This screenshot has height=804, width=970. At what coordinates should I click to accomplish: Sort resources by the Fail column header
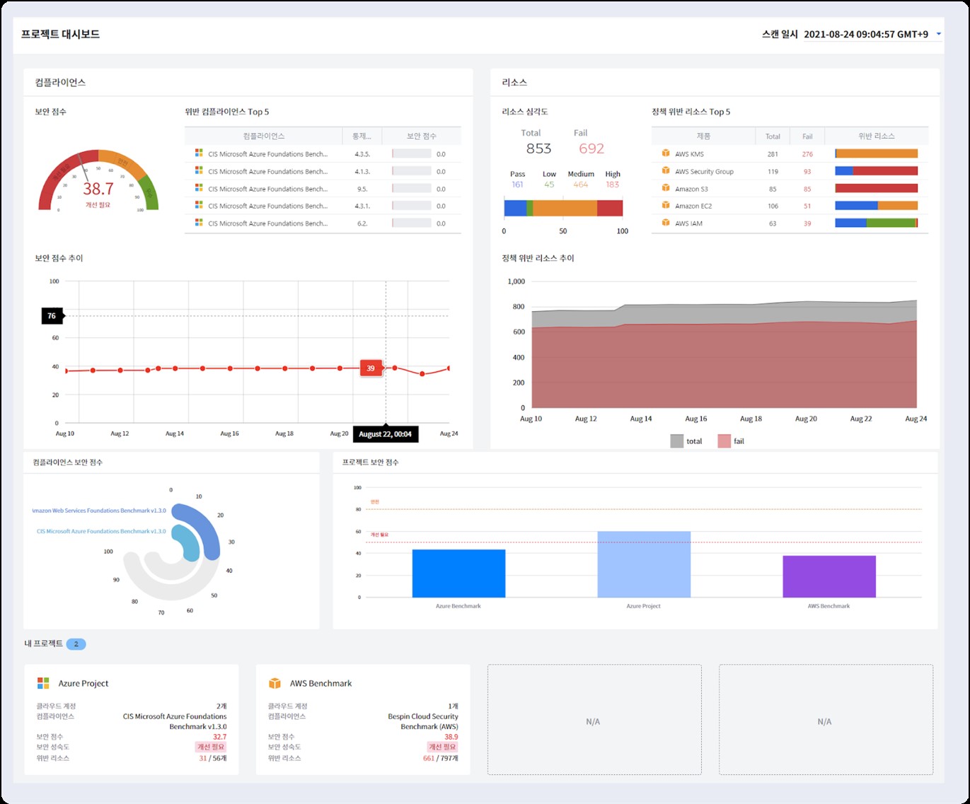(x=807, y=136)
